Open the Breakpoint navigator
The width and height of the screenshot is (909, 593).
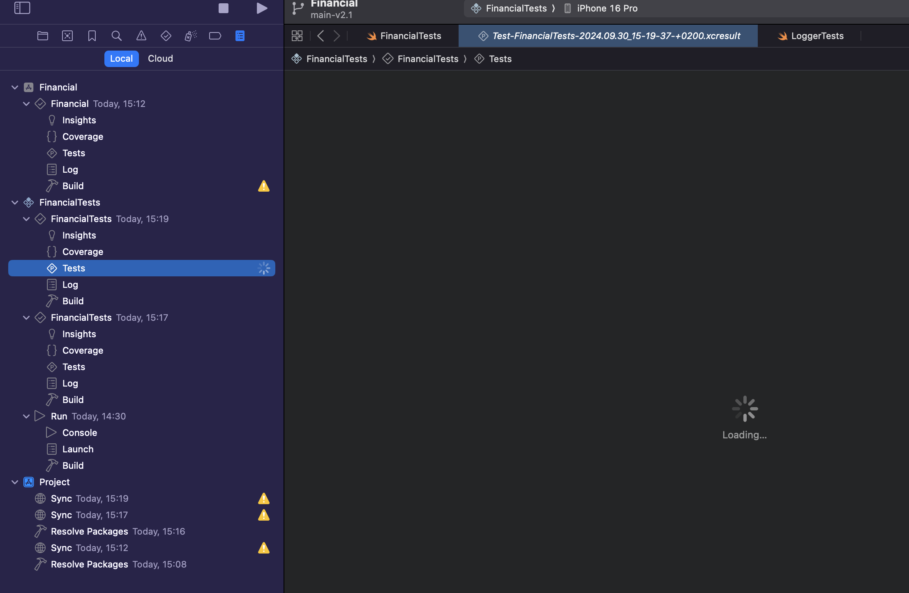(x=215, y=36)
